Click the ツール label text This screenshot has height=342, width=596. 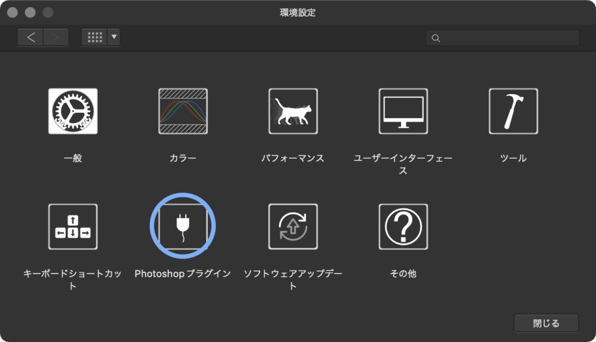click(513, 158)
